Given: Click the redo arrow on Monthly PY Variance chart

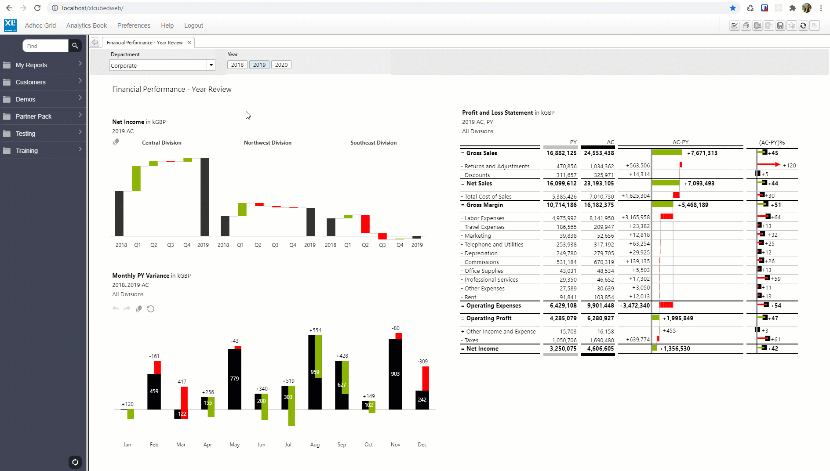Looking at the screenshot, I should 127,309.
